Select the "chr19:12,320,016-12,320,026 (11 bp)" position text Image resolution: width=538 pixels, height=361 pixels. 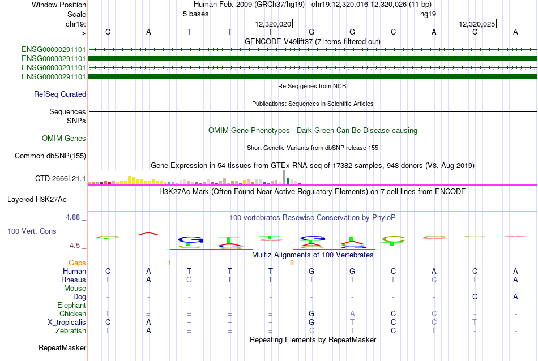[x=372, y=5]
